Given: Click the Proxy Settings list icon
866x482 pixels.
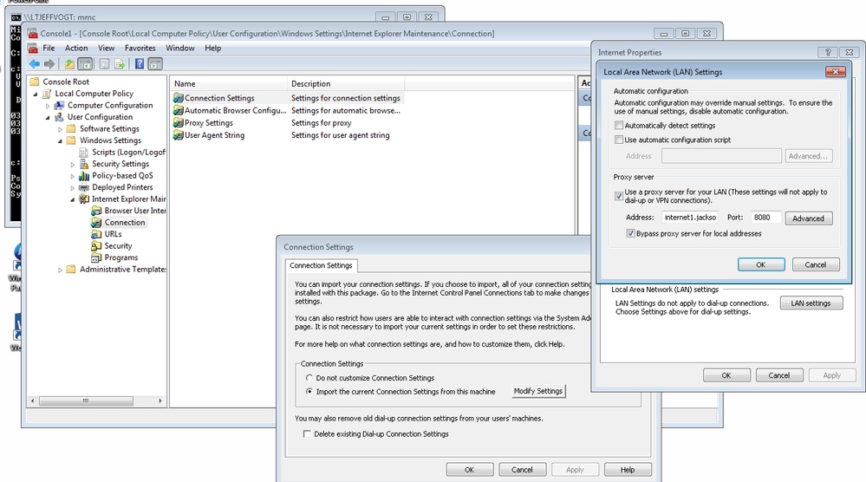Looking at the screenshot, I should [x=179, y=122].
